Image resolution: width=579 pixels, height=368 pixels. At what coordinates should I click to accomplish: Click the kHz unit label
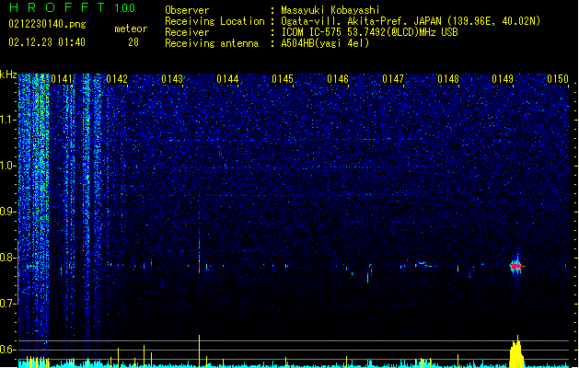8,75
